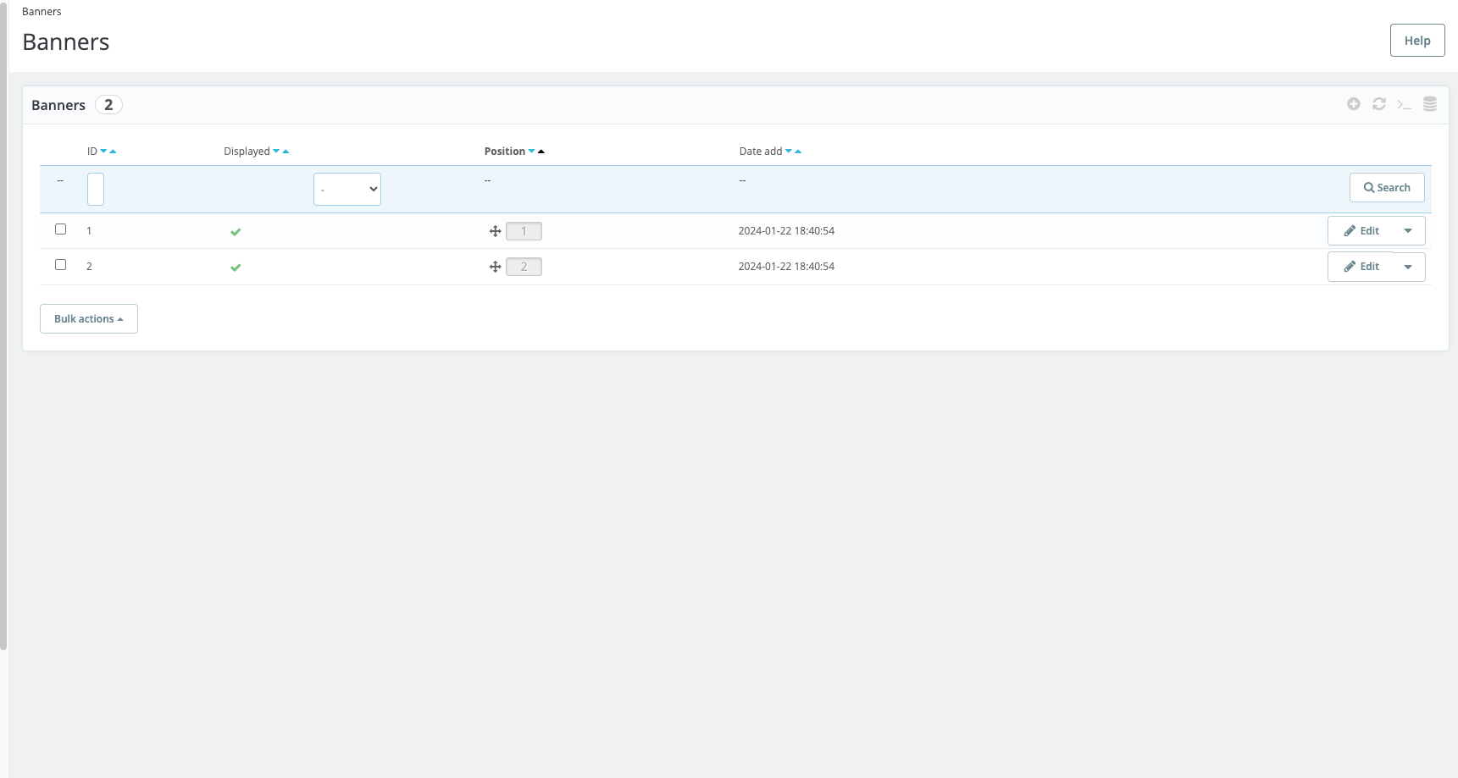
Task: Show the SQL query terminal icon
Action: (1405, 104)
